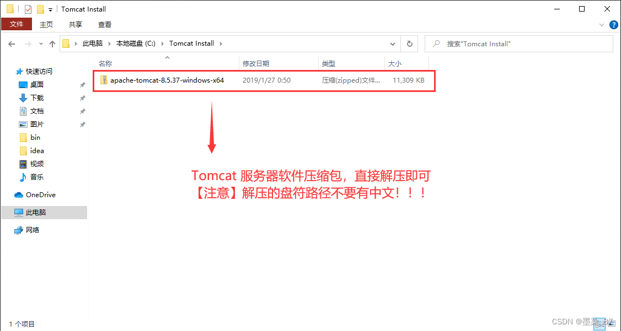The height and width of the screenshot is (331, 621).
Task: Click the zip file's folder icon
Action: 104,80
